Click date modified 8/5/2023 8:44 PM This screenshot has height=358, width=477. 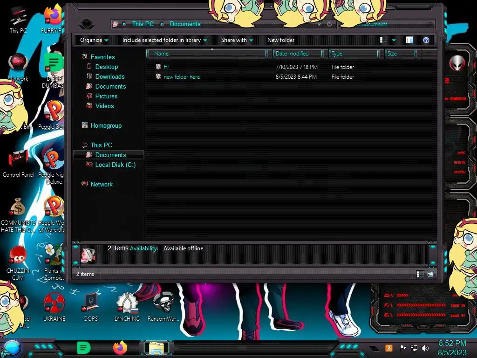[296, 77]
